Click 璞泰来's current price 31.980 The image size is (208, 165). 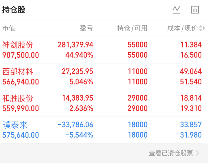pos(191,135)
